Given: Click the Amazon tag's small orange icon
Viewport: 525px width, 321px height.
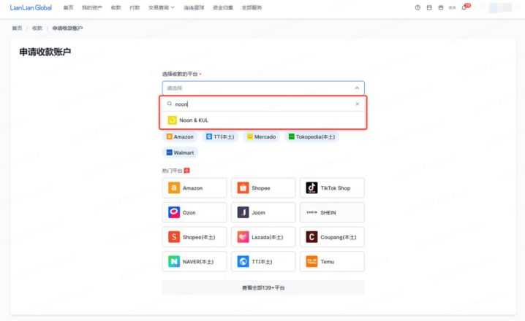Looking at the screenshot, I should pos(170,136).
